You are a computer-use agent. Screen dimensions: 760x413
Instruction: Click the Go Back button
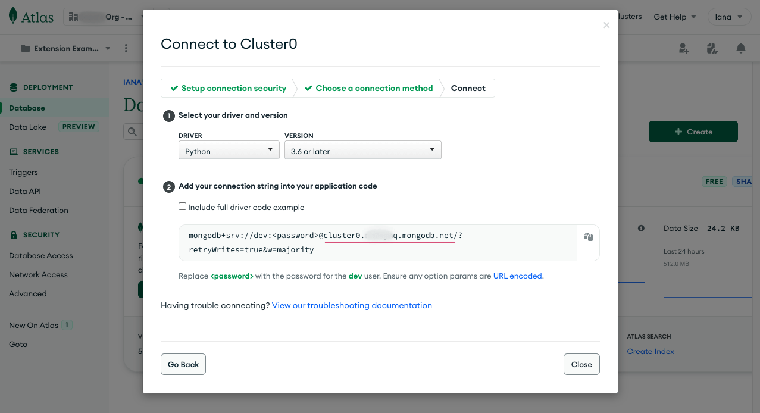click(183, 364)
